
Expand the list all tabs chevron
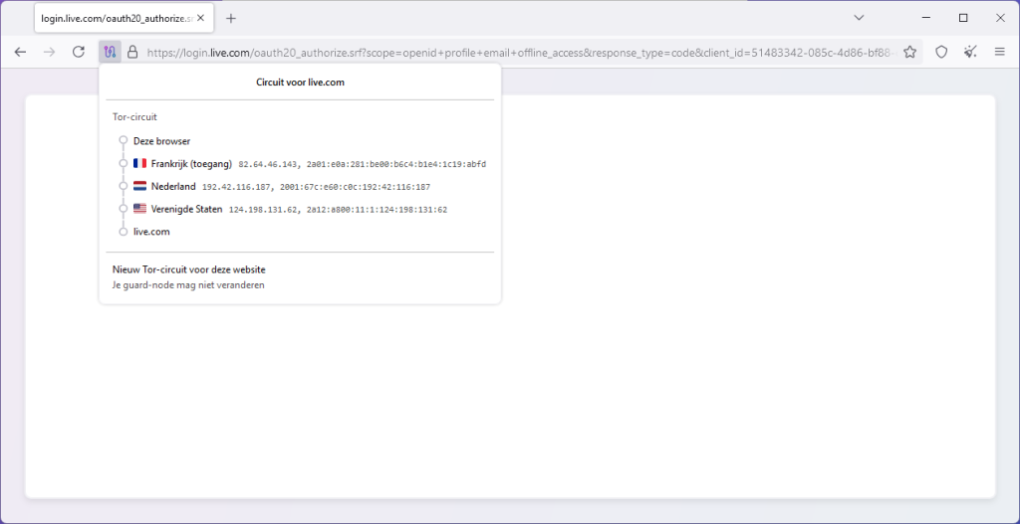click(859, 18)
